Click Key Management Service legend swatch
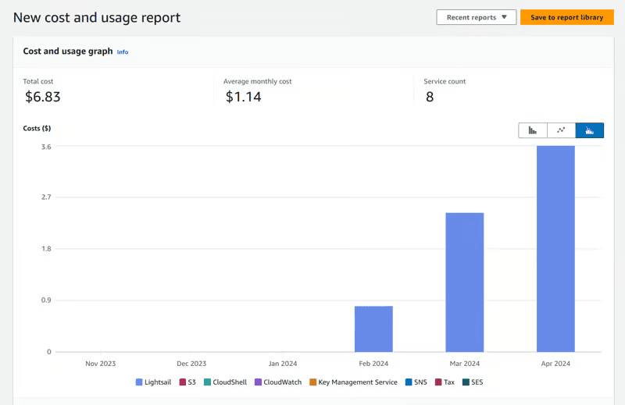The height and width of the screenshot is (405, 625). (313, 382)
